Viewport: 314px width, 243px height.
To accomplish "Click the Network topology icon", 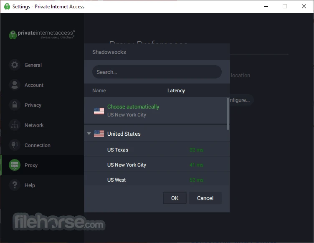I will pos(15,125).
